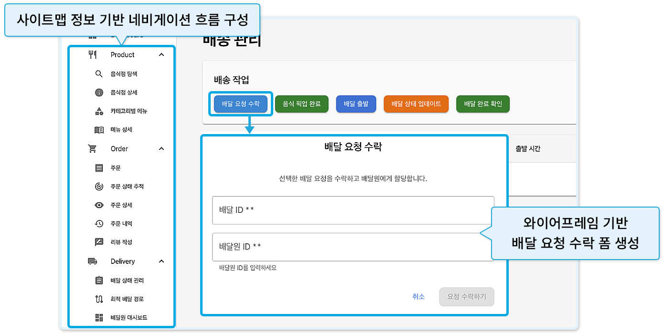
Task: Click the review icon beside 리뷰 작성
Action: 99,242
